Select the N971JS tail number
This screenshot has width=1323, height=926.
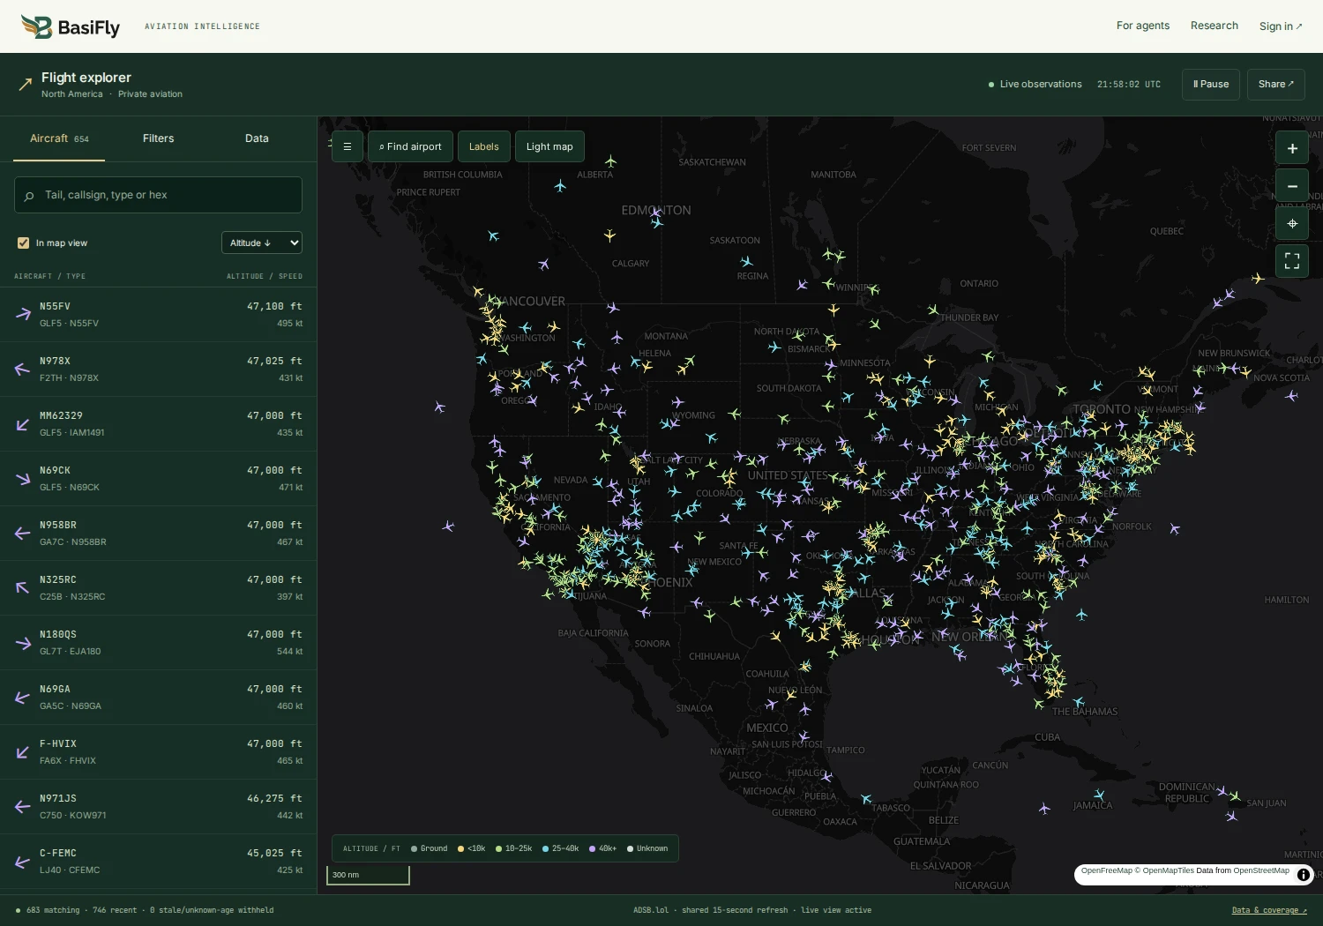tap(58, 798)
